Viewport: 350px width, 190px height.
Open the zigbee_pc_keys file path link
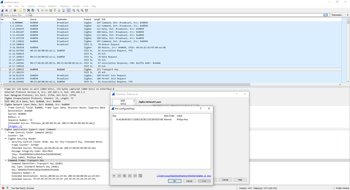184,176
